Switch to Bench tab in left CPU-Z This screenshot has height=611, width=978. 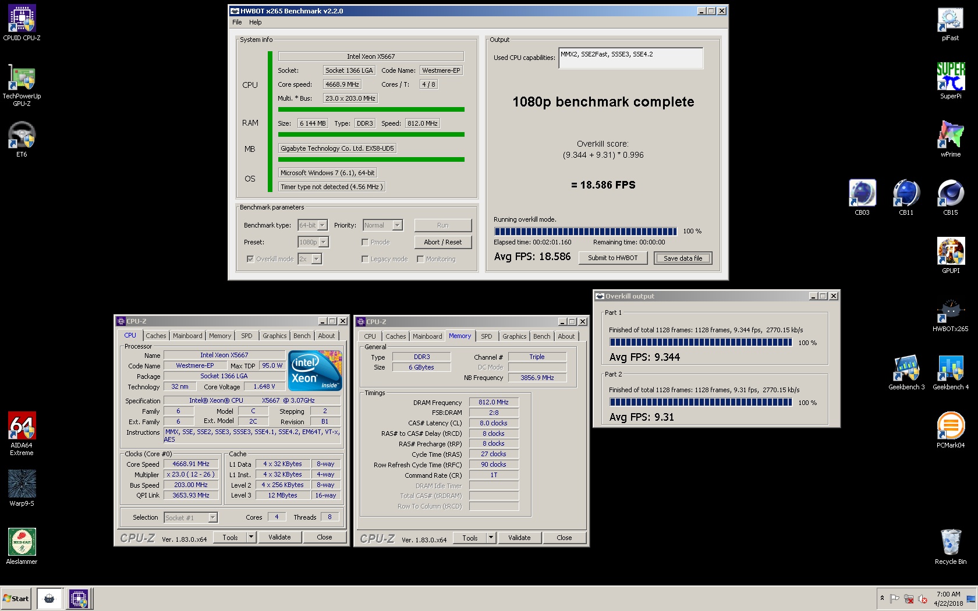click(x=302, y=336)
